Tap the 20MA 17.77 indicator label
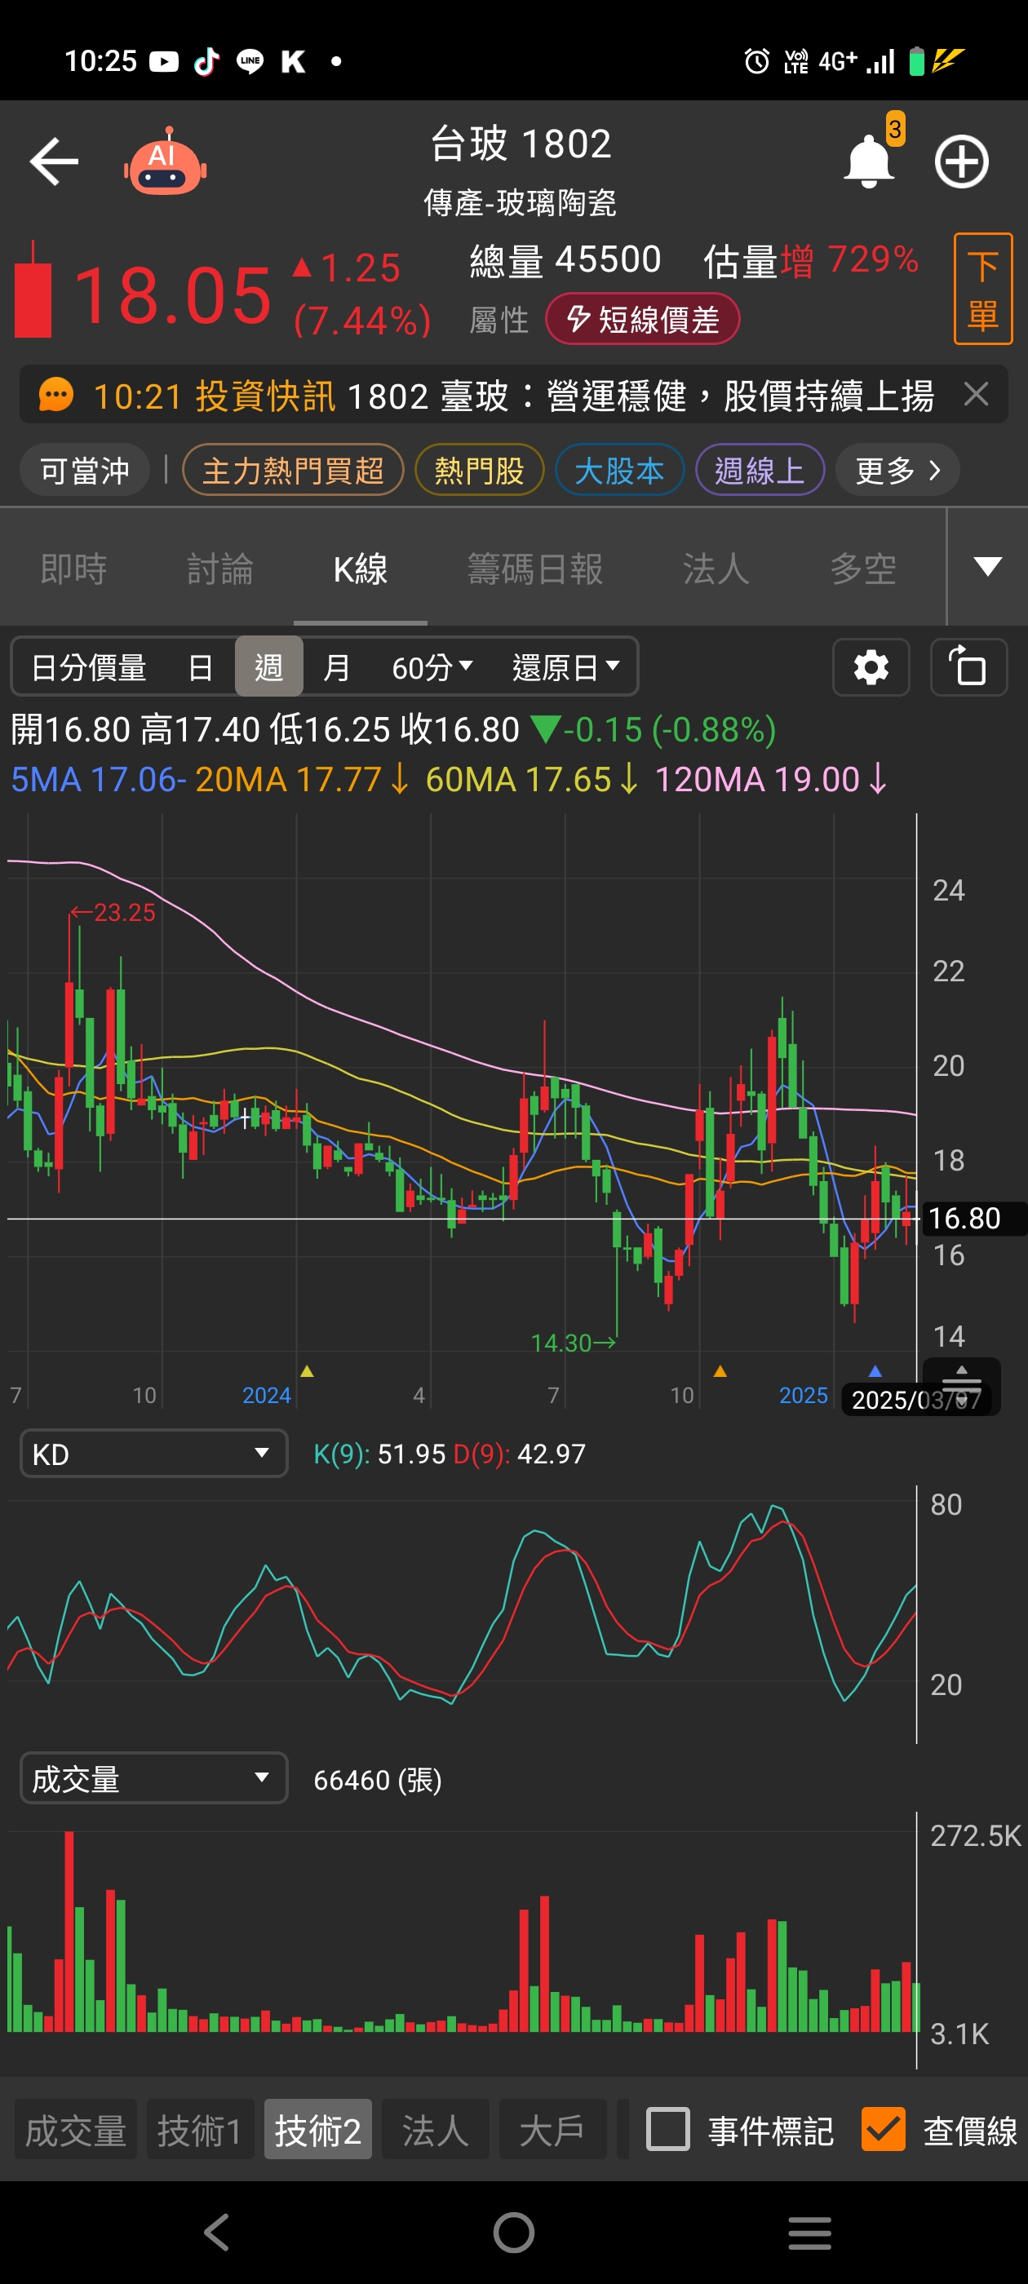 click(x=302, y=779)
